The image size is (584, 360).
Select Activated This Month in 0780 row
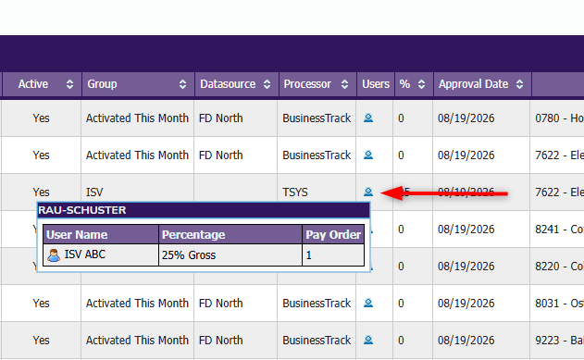[x=137, y=118]
